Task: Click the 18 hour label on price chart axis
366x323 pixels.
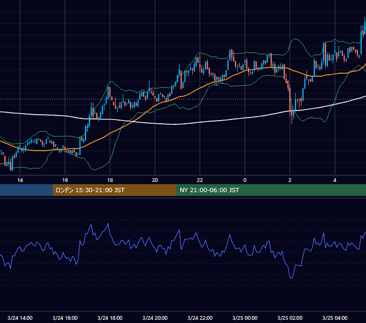Action: [x=110, y=180]
